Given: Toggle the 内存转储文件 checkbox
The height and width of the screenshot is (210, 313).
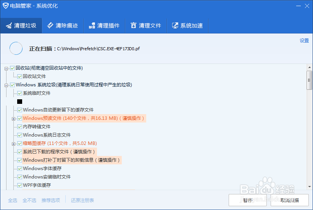Looking at the screenshot, I should click(x=19, y=127).
